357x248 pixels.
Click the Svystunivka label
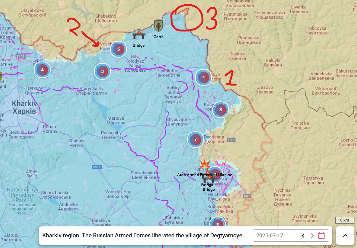(x=304, y=219)
